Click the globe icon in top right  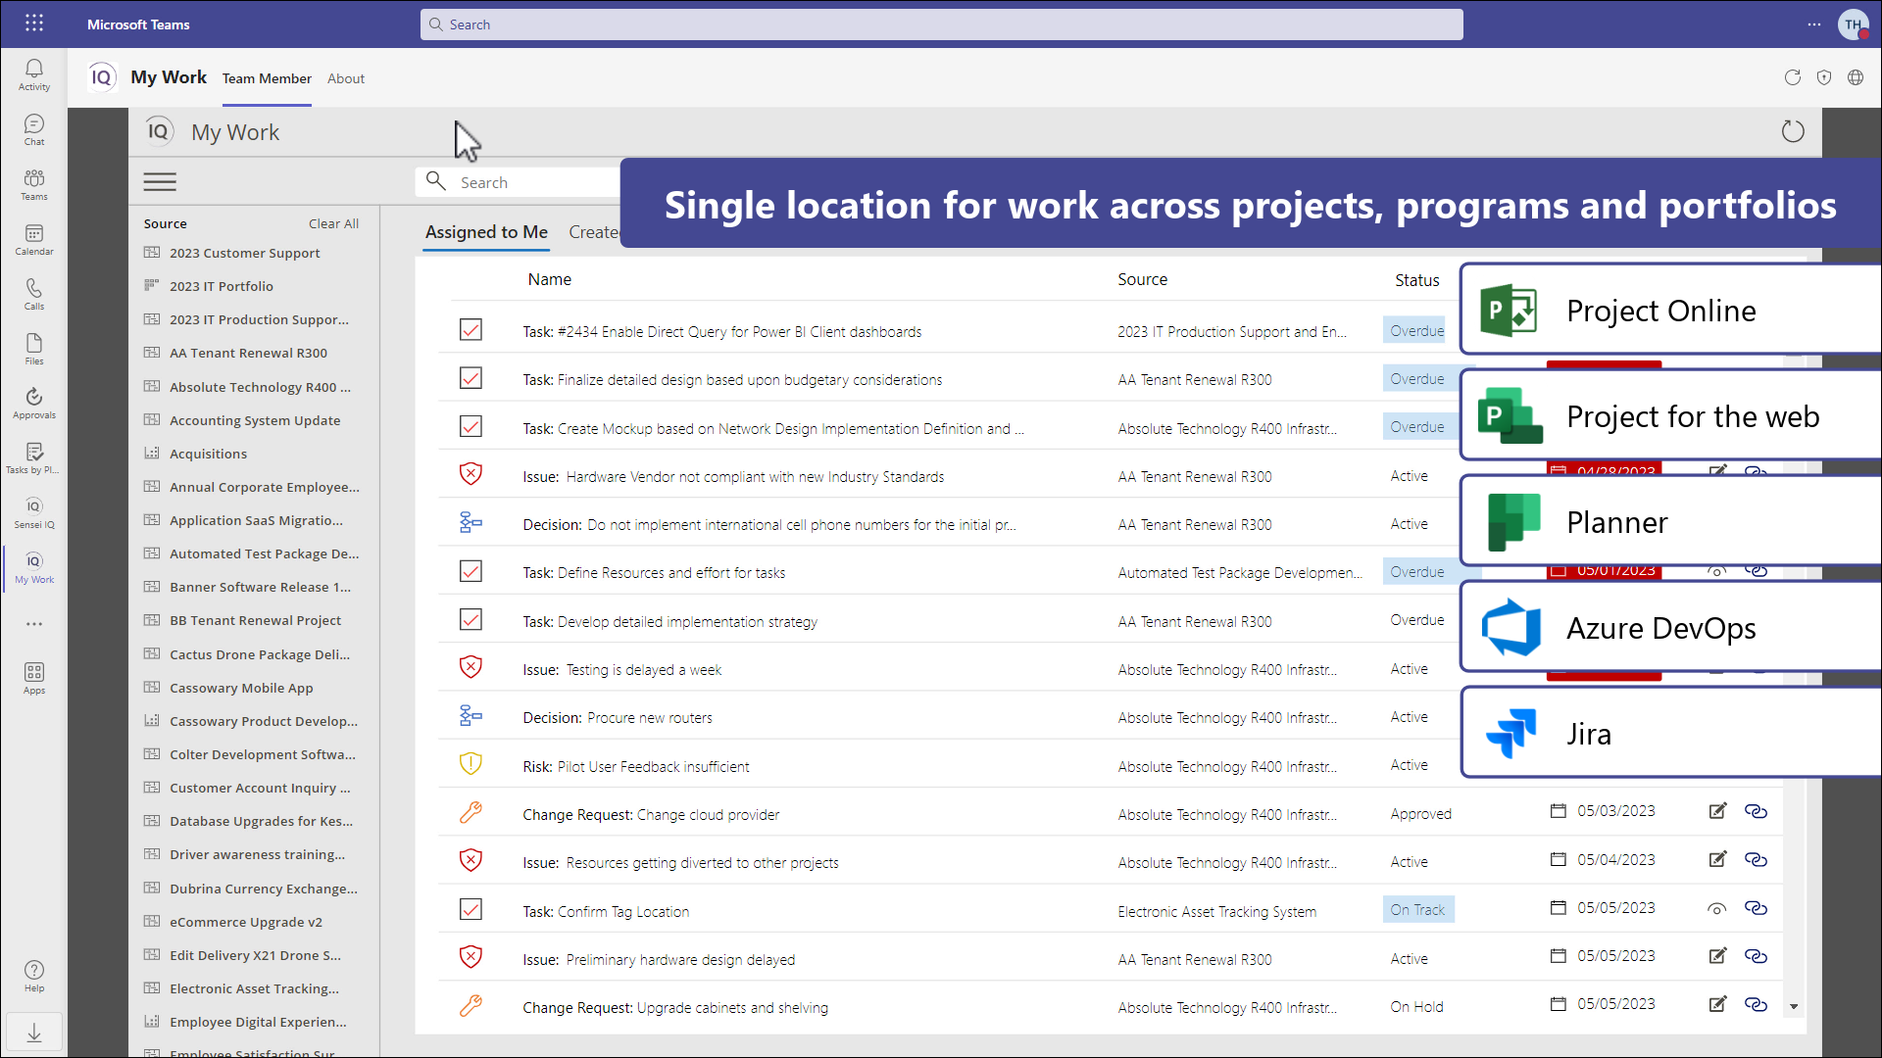click(1856, 77)
